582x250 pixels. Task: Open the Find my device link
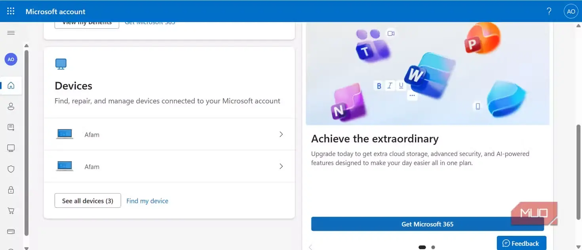147,201
